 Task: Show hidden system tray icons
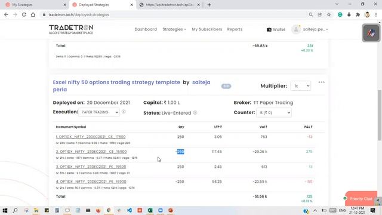tap(315, 210)
